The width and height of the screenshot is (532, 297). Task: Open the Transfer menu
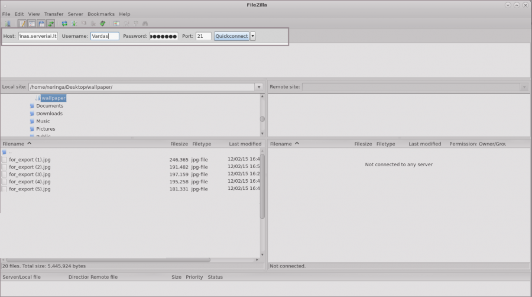pos(54,14)
